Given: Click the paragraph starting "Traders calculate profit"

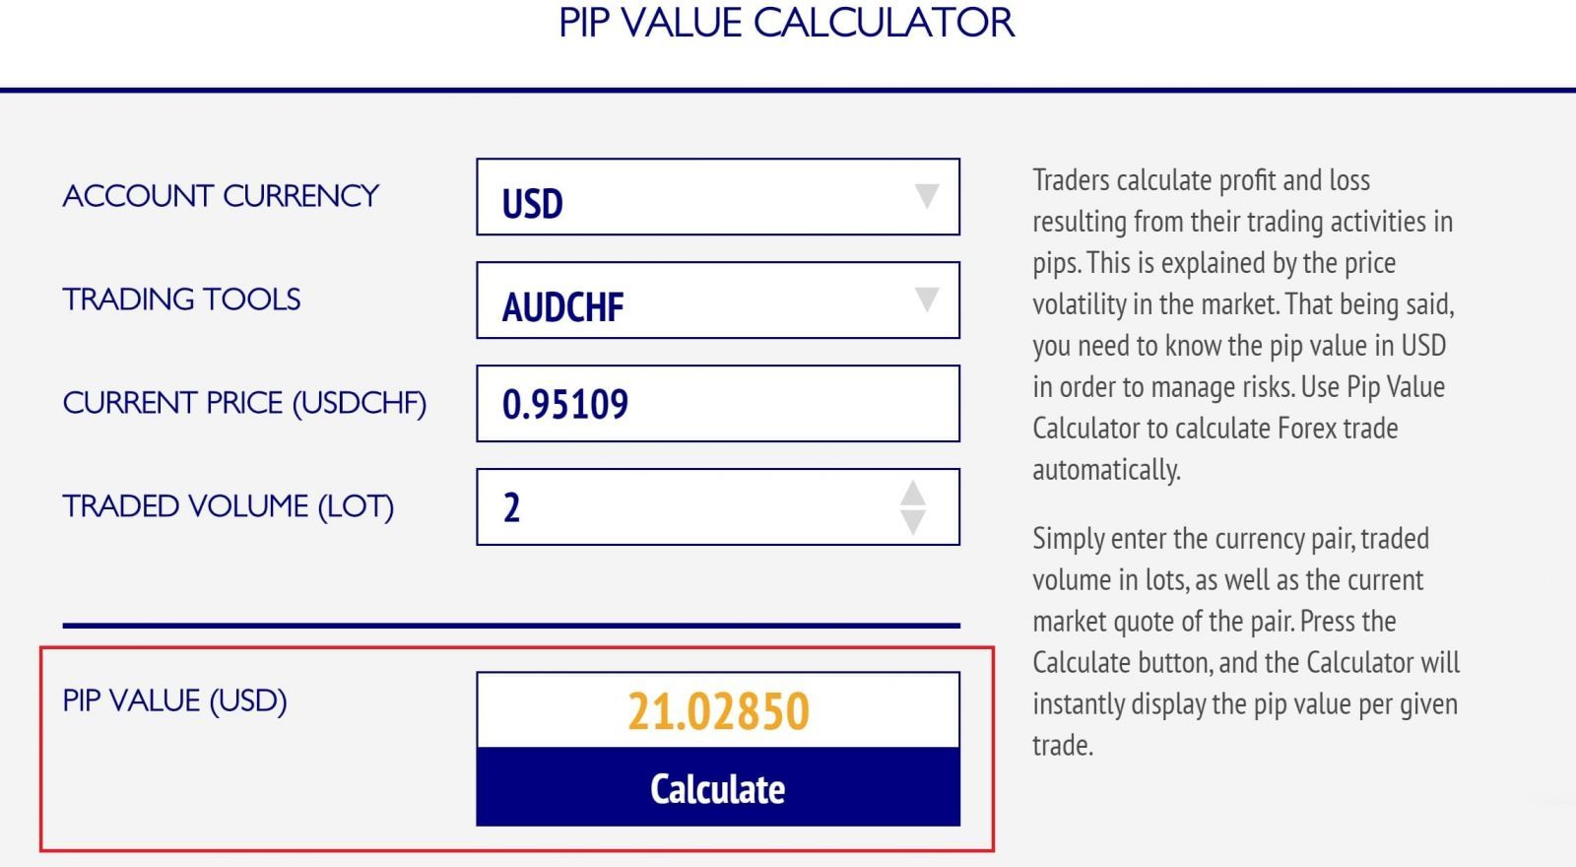Looking at the screenshot, I should 1243,324.
